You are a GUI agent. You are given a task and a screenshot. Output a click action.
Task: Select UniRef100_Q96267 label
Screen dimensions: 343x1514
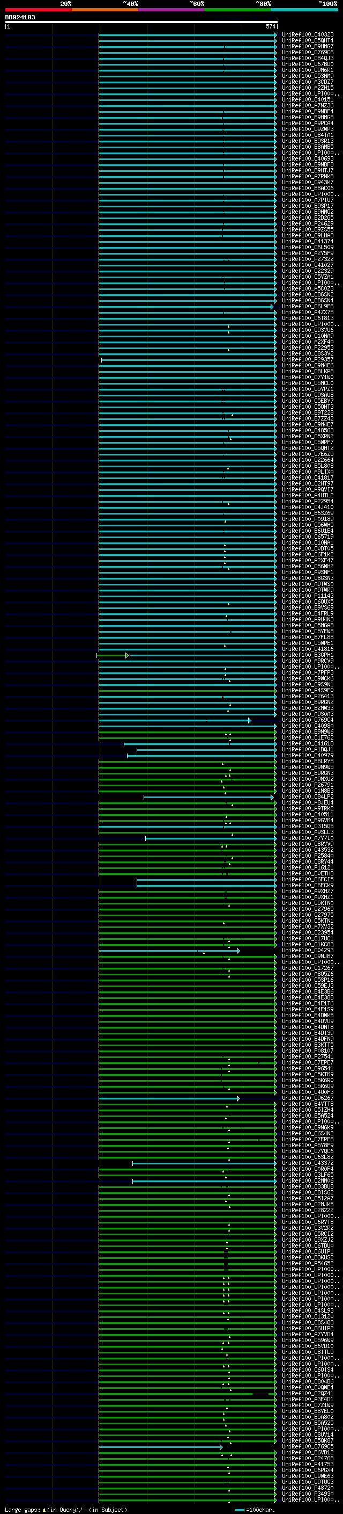(x=308, y=1098)
